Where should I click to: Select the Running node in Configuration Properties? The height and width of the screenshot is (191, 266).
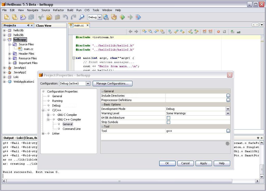tap(57, 101)
